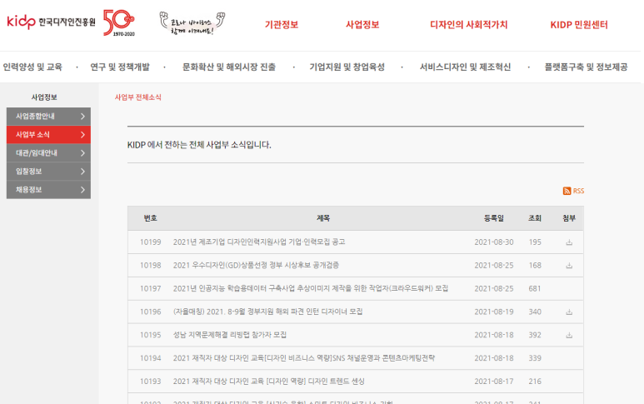Click date 2021-08-19
Screen dimensions: 644x404
(x=494, y=312)
